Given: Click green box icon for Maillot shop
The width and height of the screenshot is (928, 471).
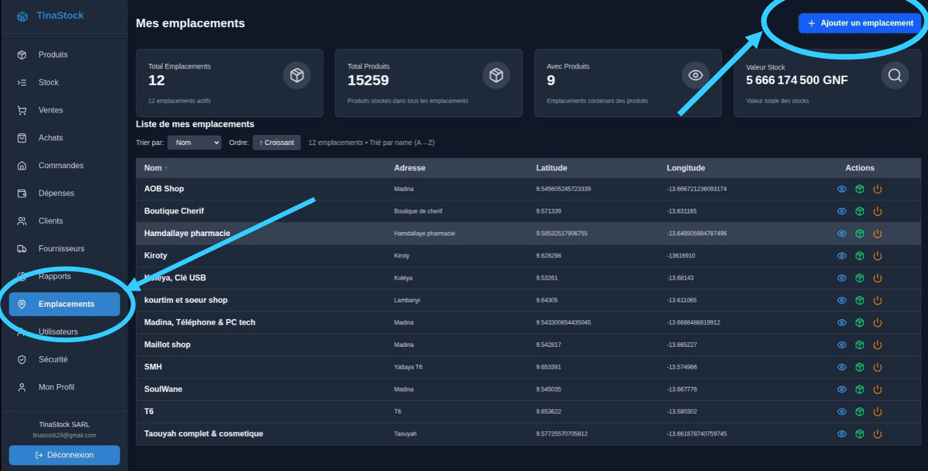Looking at the screenshot, I should pyautogui.click(x=860, y=345).
